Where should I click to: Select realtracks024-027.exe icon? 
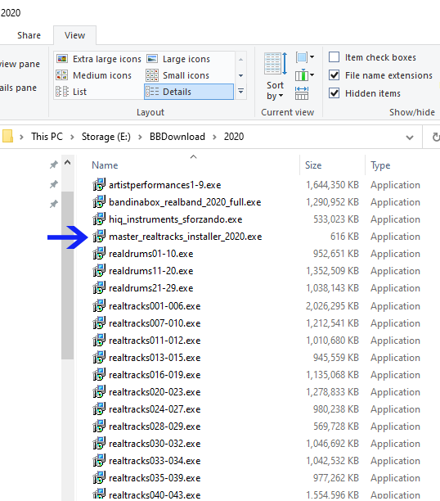(x=99, y=408)
